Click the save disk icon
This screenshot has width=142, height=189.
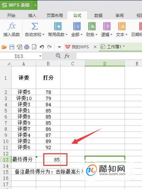[12, 47]
